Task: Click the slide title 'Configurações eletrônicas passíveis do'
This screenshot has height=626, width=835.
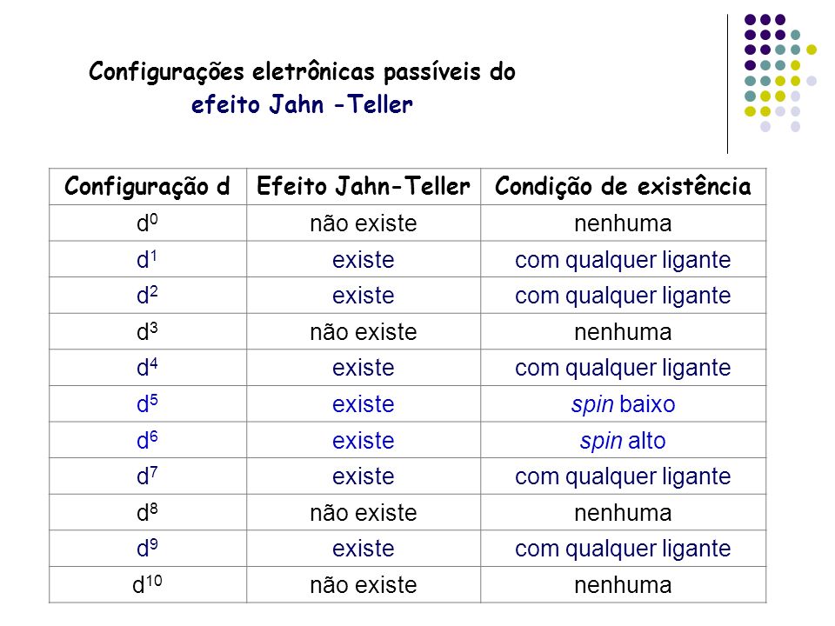Action: point(302,72)
